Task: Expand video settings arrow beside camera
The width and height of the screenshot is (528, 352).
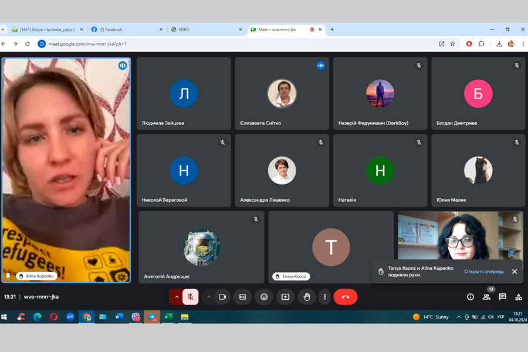Action: click(x=209, y=297)
